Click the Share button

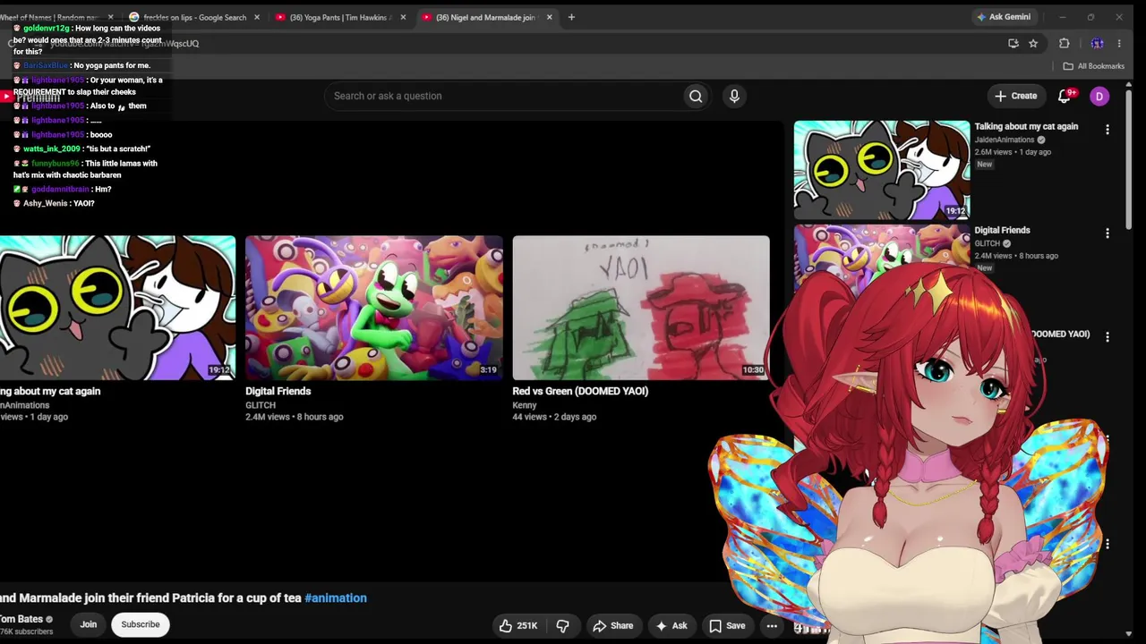(x=613, y=625)
